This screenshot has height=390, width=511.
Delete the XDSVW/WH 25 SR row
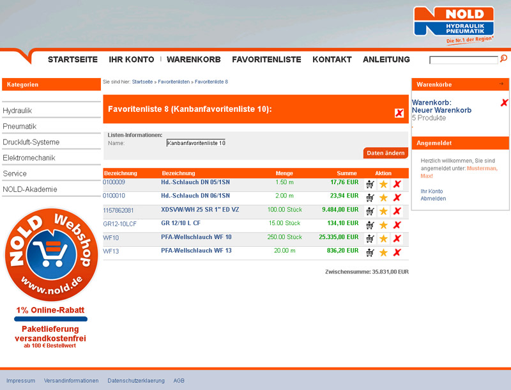point(397,212)
